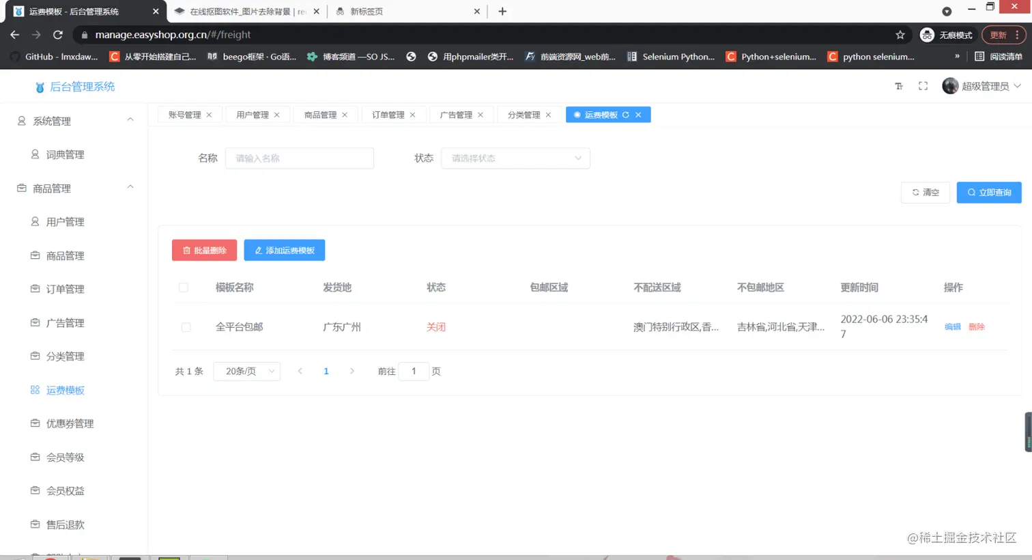Open the 状态 status dropdown
This screenshot has height=560, width=1032.
point(515,158)
